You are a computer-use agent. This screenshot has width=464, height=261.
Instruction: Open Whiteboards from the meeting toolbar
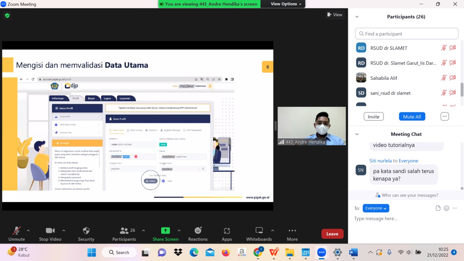[259, 231]
